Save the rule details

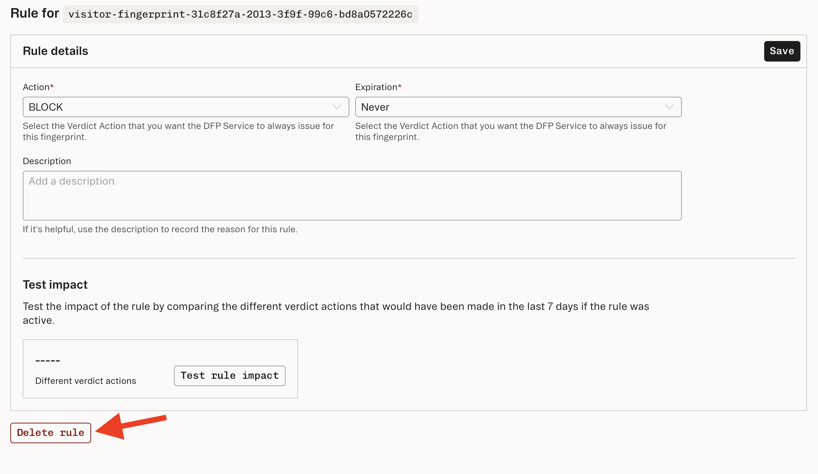pos(782,51)
